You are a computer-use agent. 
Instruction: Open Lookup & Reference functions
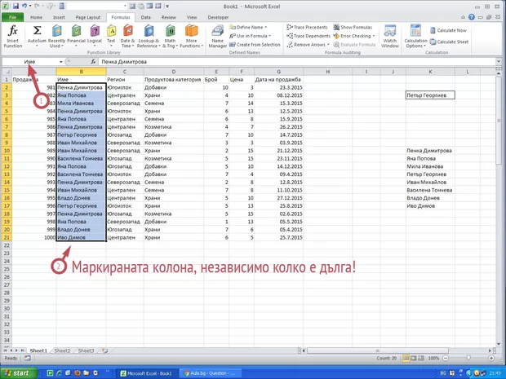click(x=149, y=36)
